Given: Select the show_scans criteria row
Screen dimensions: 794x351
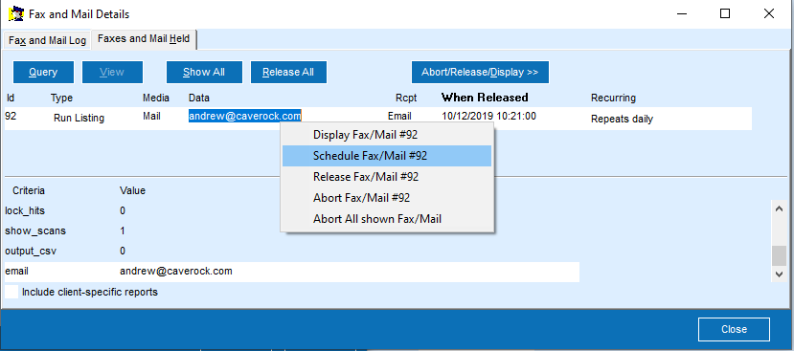Looking at the screenshot, I should [34, 231].
